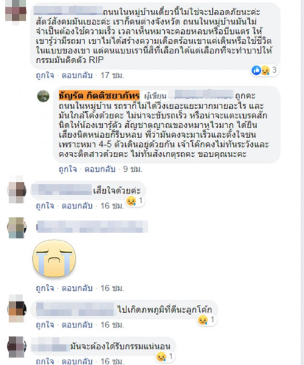Screen dimensions: 304x365
Task: Click ถูกใจ under the author's reply
Action: pos(67,169)
